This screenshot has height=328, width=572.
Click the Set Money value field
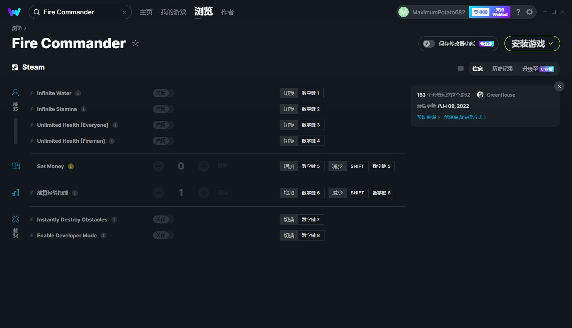point(181,166)
